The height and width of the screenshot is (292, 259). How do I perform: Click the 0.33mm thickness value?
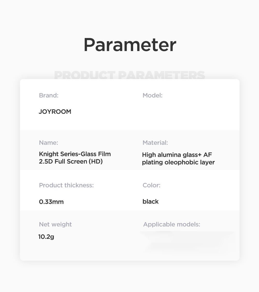click(x=51, y=202)
